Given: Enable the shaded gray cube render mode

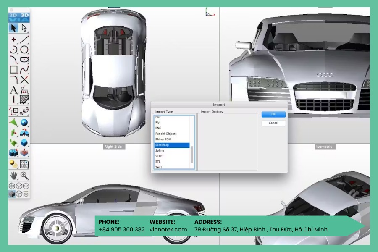Looking at the screenshot, I should click(12, 194).
